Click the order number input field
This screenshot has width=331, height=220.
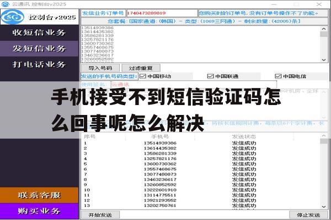coord(162,13)
